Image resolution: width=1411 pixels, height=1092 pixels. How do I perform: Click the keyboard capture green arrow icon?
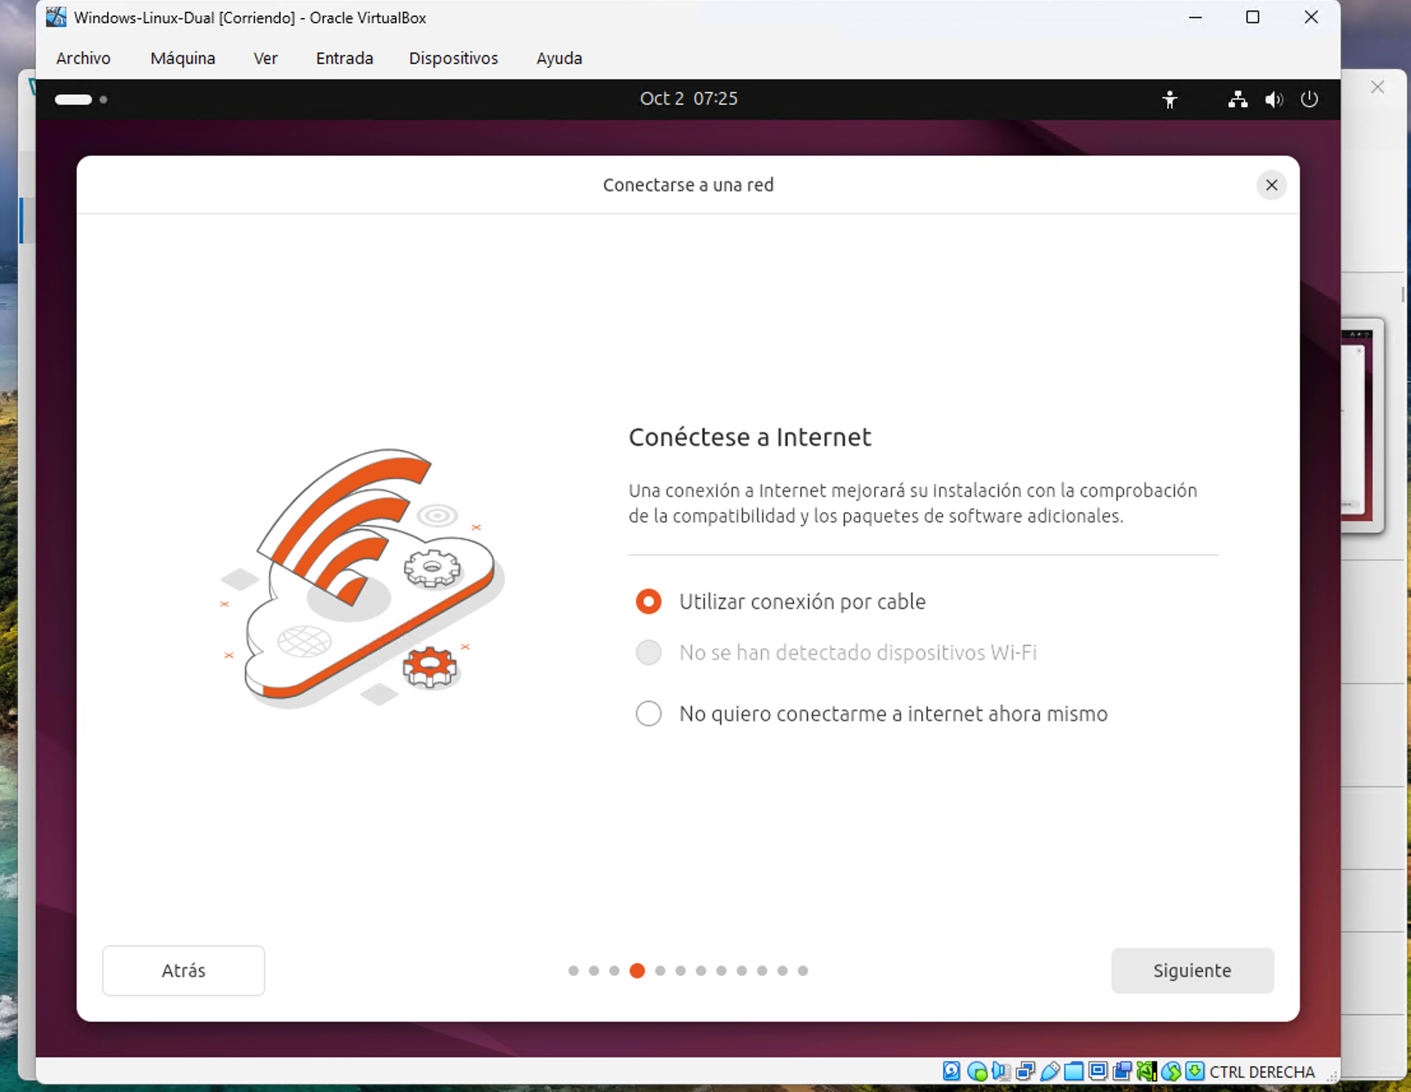[1195, 1072]
